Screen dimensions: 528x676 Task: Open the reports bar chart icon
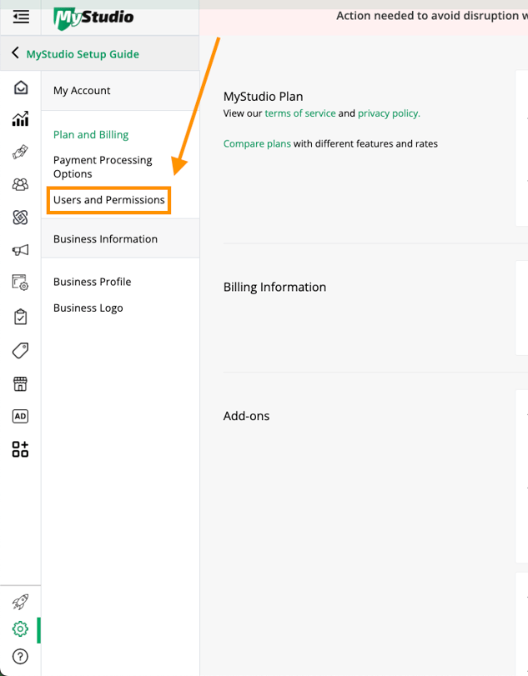coord(21,118)
